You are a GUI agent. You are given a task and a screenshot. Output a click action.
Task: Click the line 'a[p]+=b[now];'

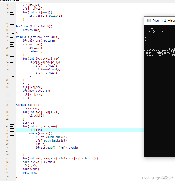tap(33, 9)
